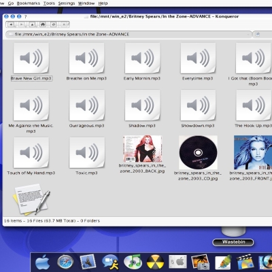Open the Mail stamp icon in dock

88,262
